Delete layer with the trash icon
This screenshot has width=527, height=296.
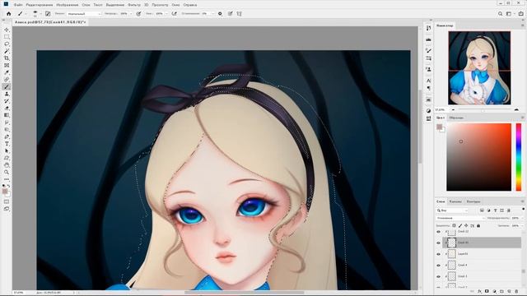(516, 291)
